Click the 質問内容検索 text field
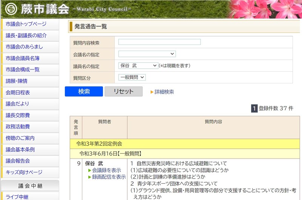Image resolution: width=302 pixels, height=200 pixels. (159, 42)
